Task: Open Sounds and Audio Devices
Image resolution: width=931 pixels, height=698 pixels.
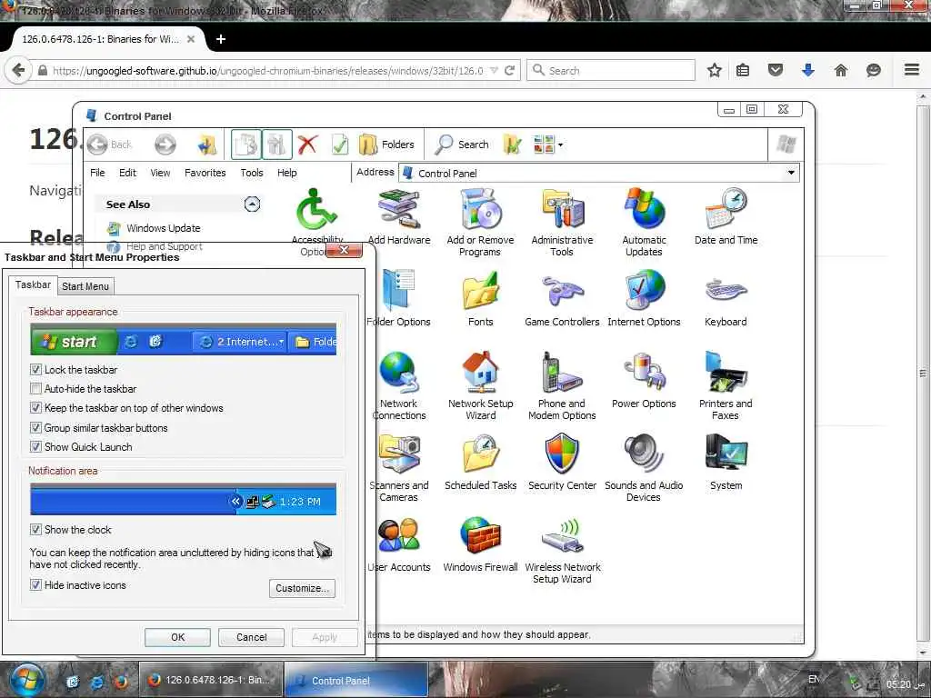Action: [645, 468]
